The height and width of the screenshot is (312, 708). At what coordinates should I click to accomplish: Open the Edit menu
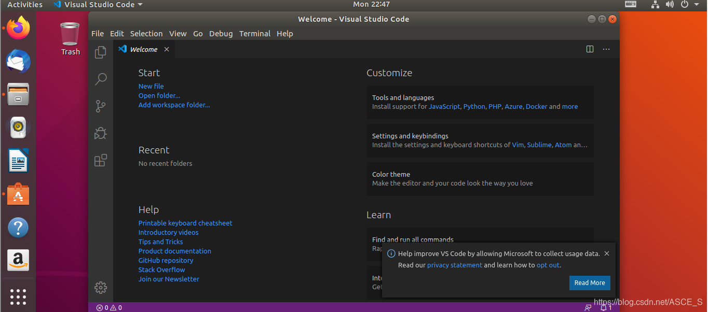(x=117, y=33)
